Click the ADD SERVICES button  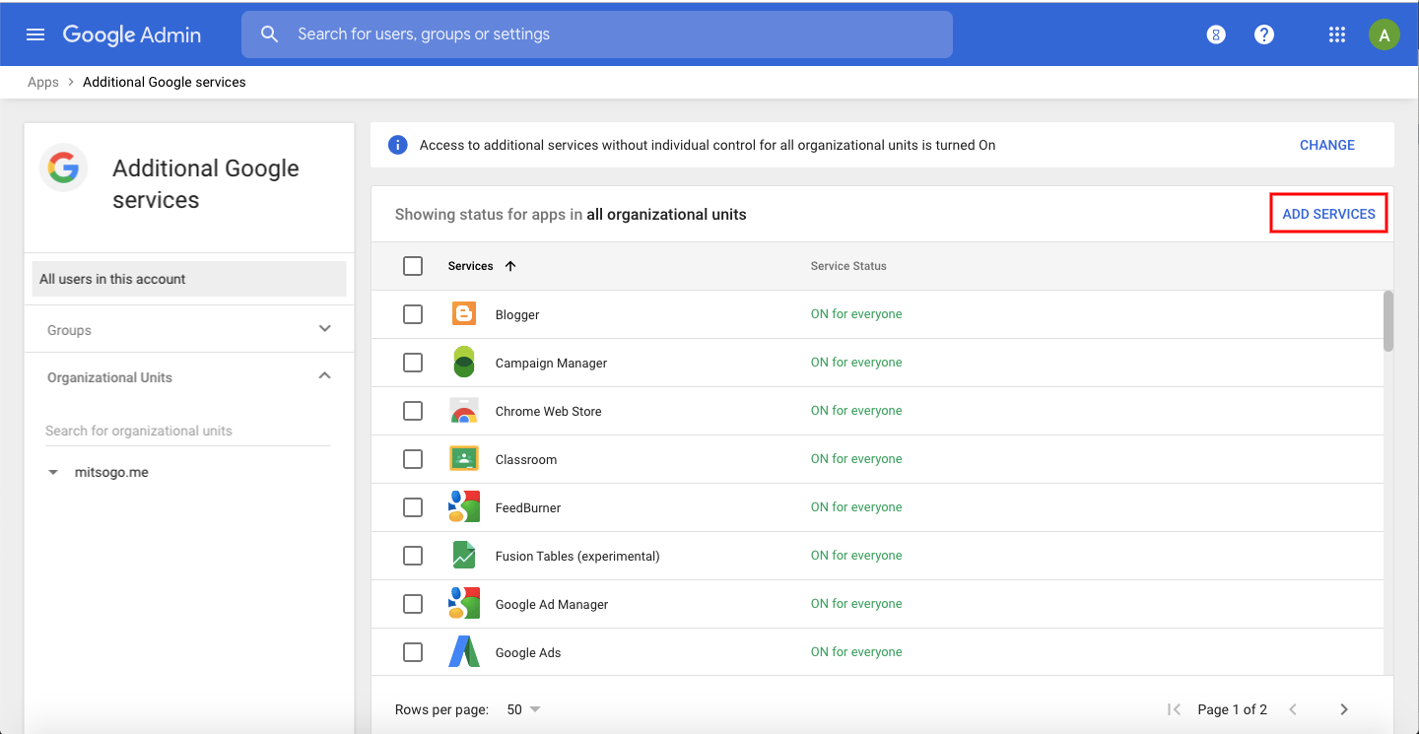[1328, 214]
